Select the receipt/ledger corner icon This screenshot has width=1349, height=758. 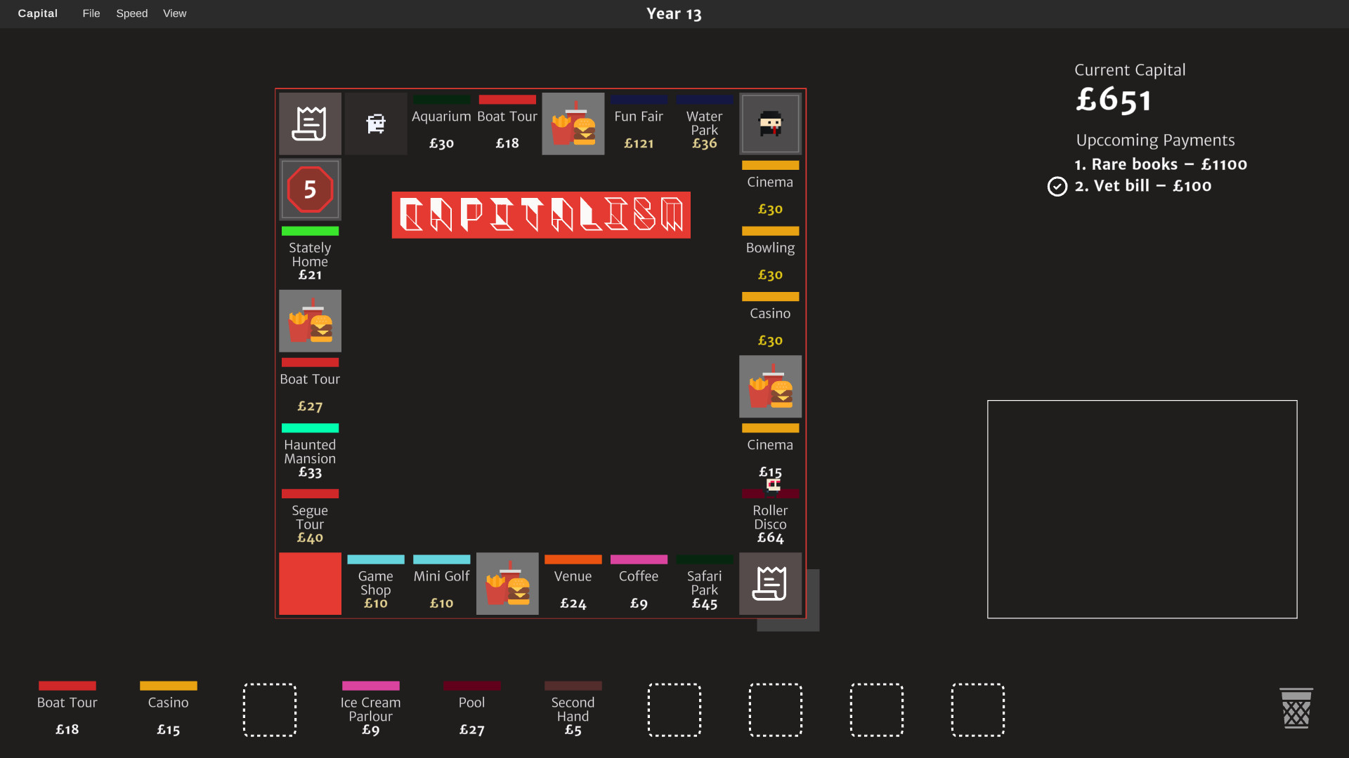(x=309, y=123)
